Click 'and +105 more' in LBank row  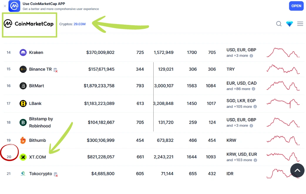(239, 107)
